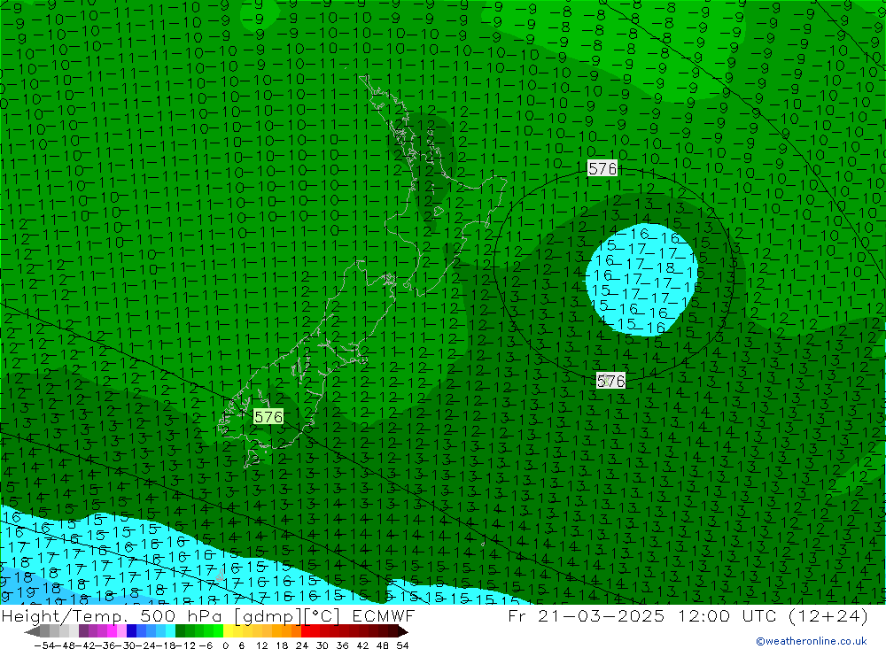The height and width of the screenshot is (649, 886).
Task: Click the 54 legend value
Action: 402,645
